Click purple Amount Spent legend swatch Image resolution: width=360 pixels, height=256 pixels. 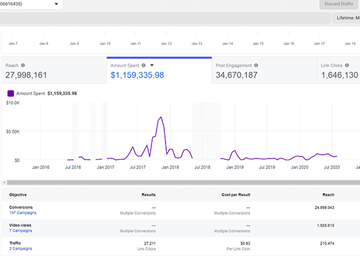coord(10,94)
